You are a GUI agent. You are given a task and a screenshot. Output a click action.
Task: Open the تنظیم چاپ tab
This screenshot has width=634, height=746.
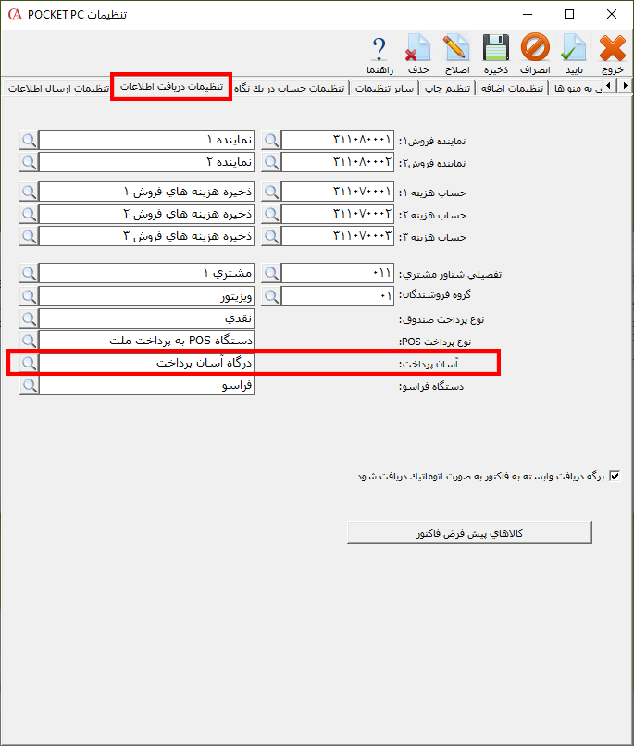[447, 88]
